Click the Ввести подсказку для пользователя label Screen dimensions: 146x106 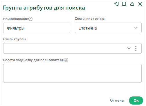pyautogui.click(x=33, y=60)
